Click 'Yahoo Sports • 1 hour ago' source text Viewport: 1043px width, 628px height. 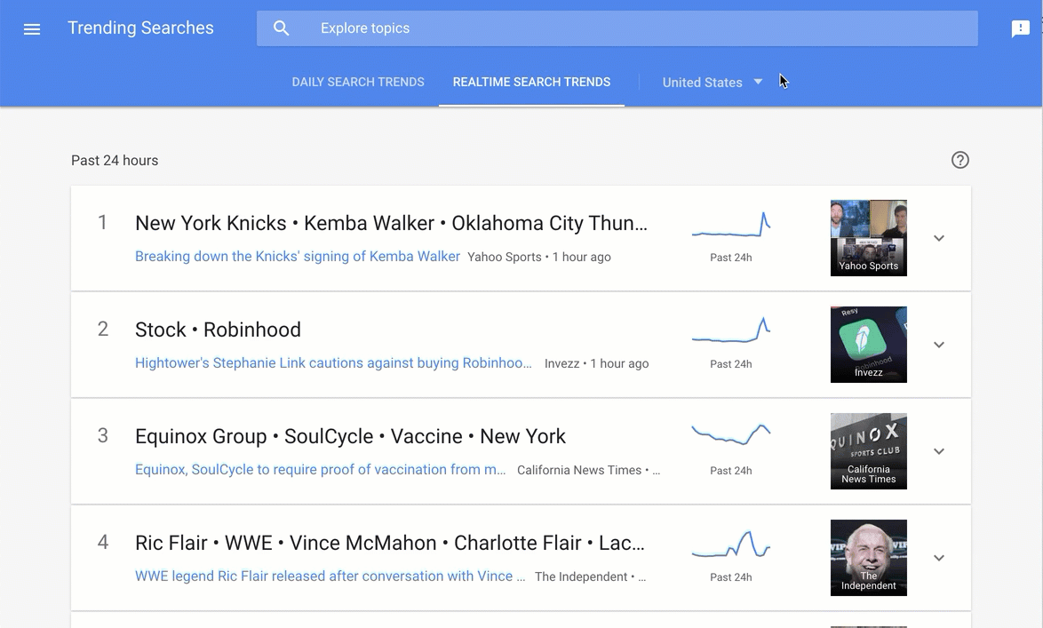click(x=538, y=257)
